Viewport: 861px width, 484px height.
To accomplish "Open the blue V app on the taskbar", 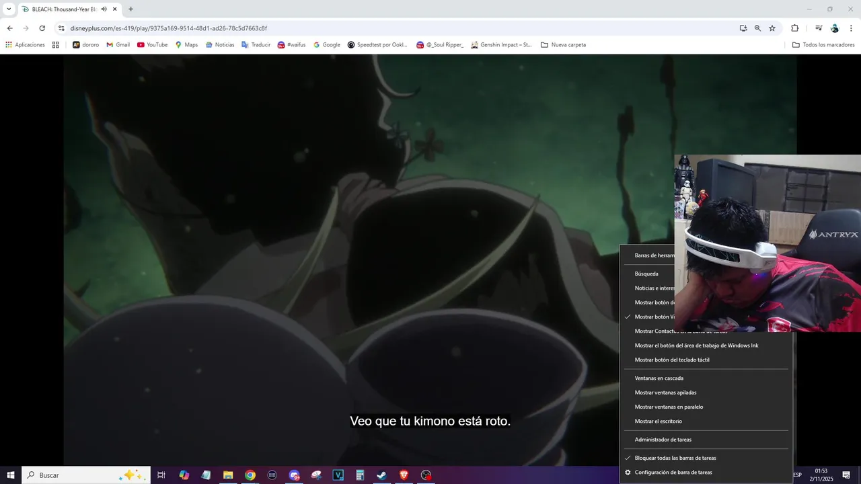I will pos(338,475).
